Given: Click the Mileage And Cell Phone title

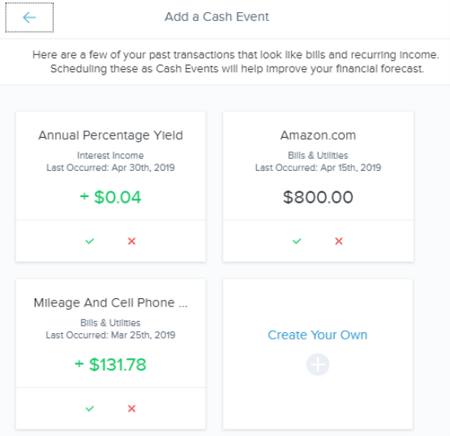Looking at the screenshot, I should [110, 302].
